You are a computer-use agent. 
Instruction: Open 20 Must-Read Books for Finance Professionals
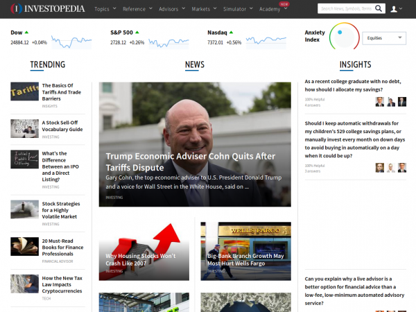pyautogui.click(x=62, y=248)
